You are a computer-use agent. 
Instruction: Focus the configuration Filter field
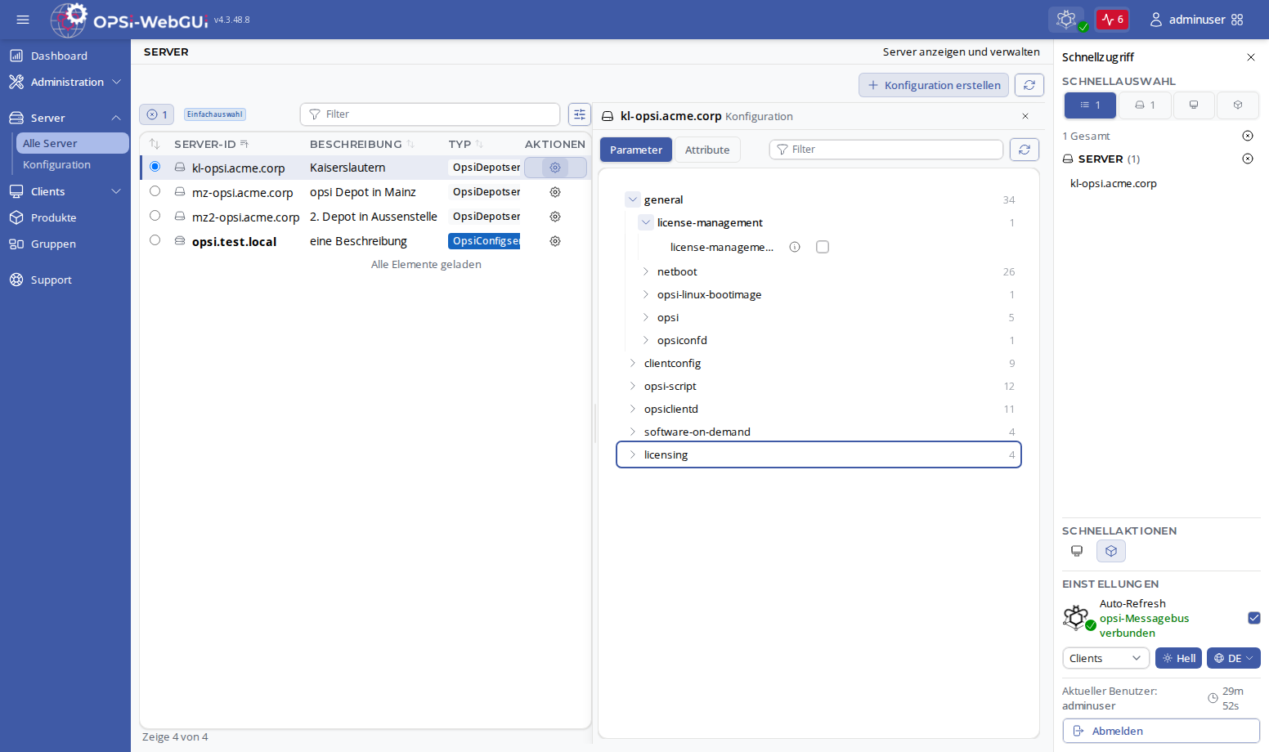pos(886,150)
